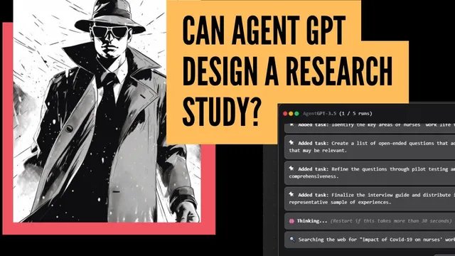Click the star icon beside 'Finalize the interview guide'
This screenshot has height=256, width=455.
[x=291, y=194]
